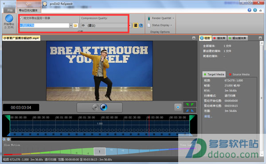Click the 00:02:00:00 timeline ruler mark
266x164 pixels.
pyautogui.click(x=110, y=117)
